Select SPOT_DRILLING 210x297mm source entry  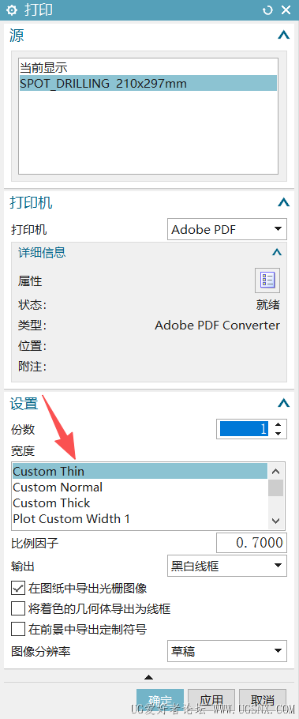coord(148,84)
